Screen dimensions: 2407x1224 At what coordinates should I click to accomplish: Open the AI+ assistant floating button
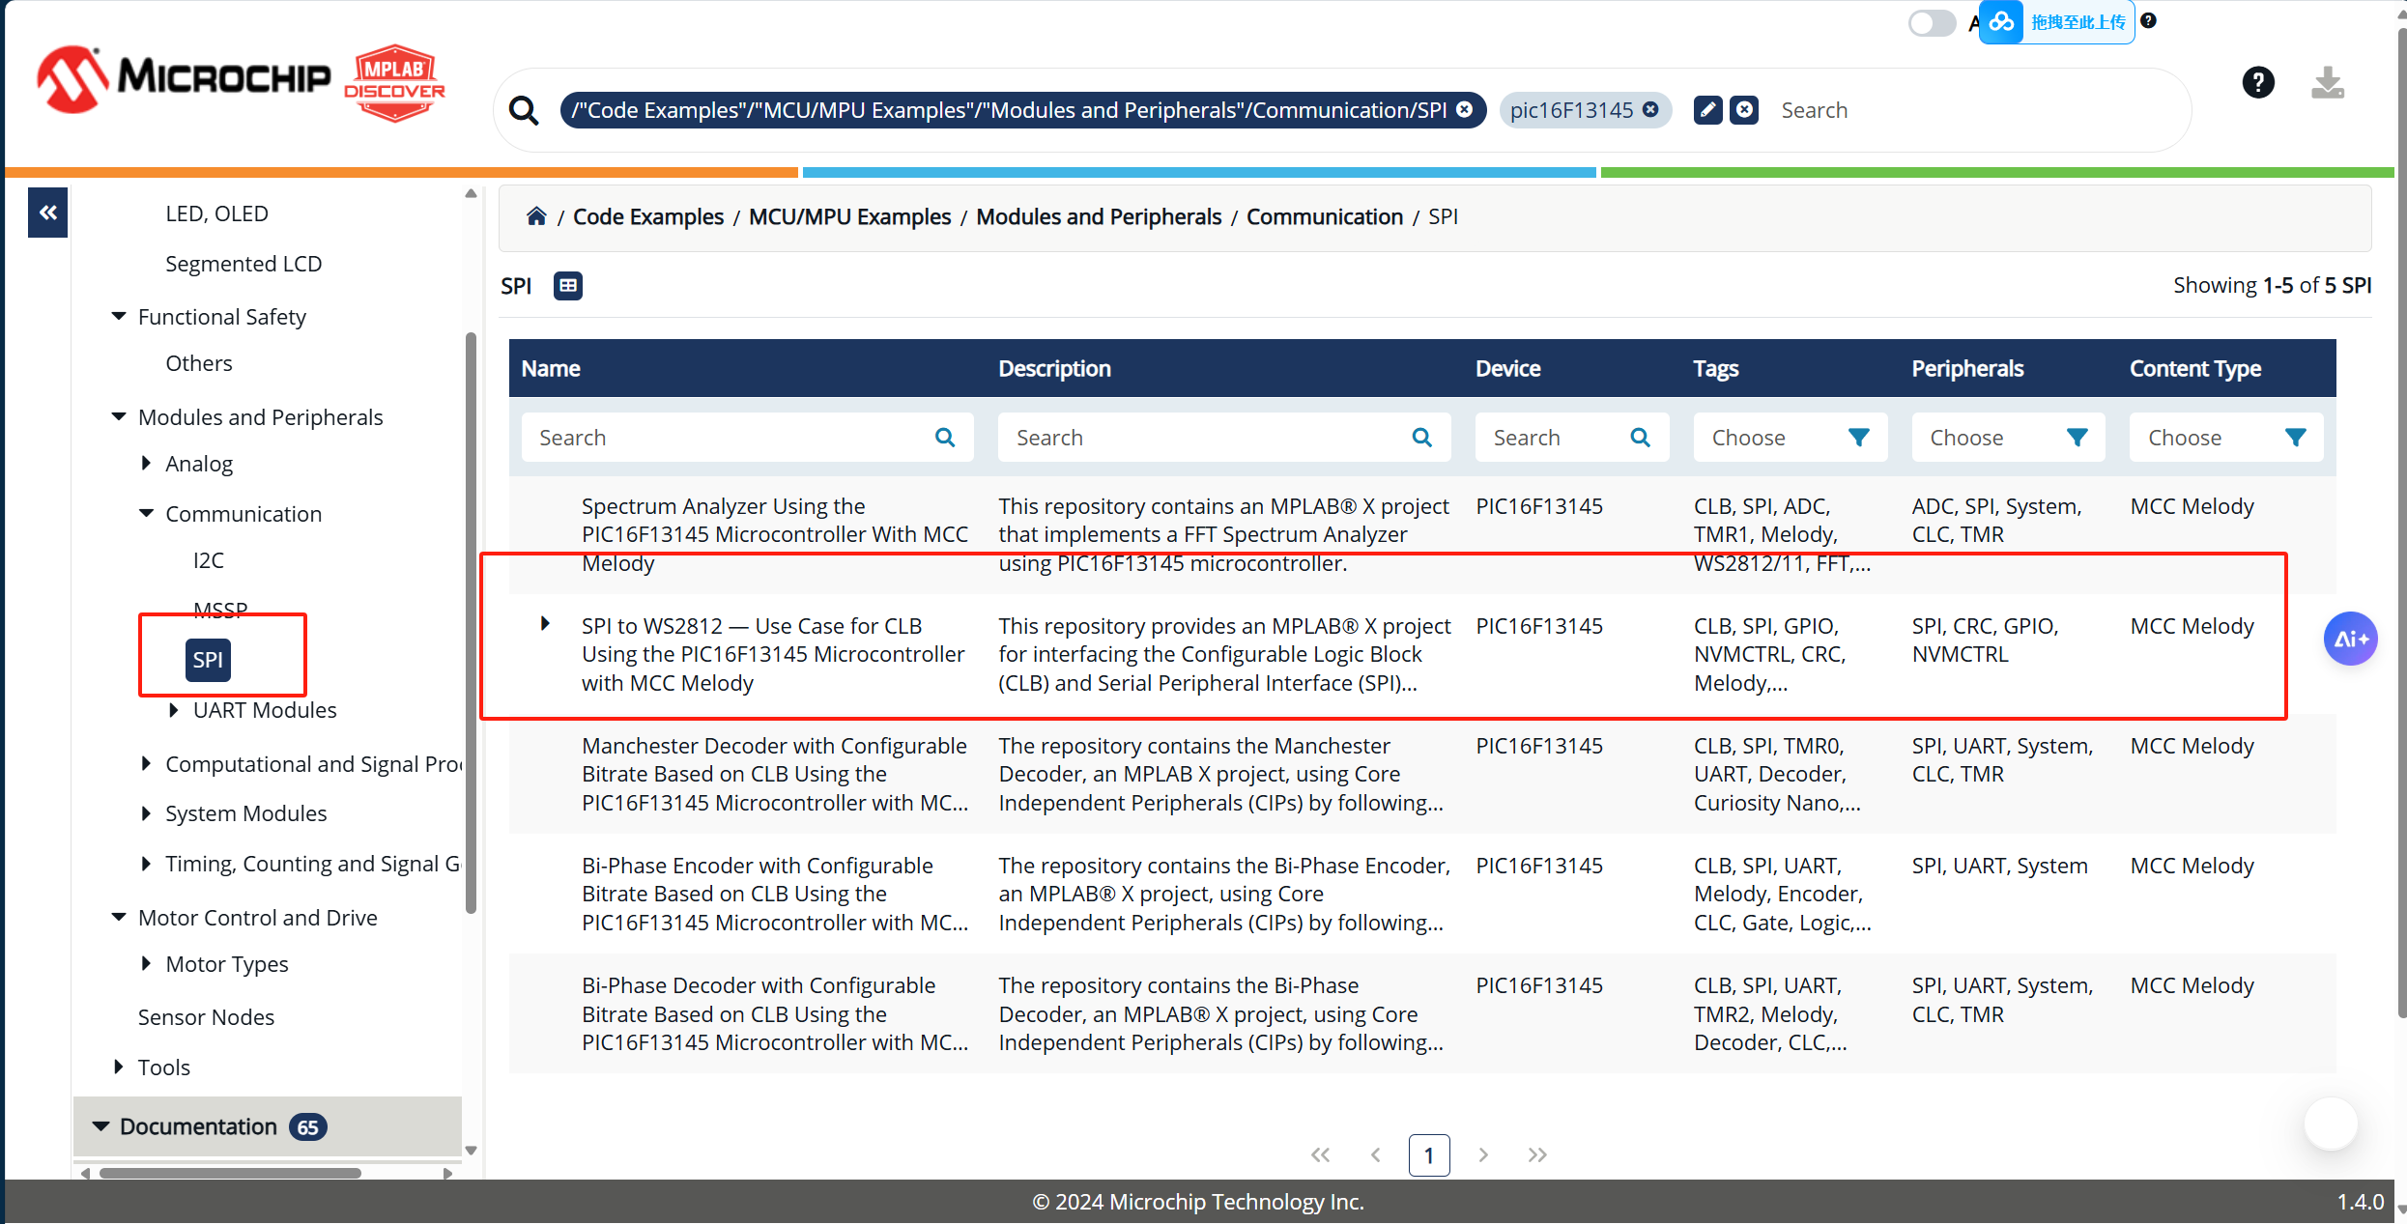tap(2350, 639)
